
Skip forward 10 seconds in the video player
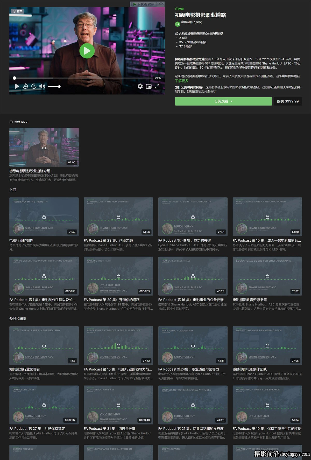pos(34,86)
